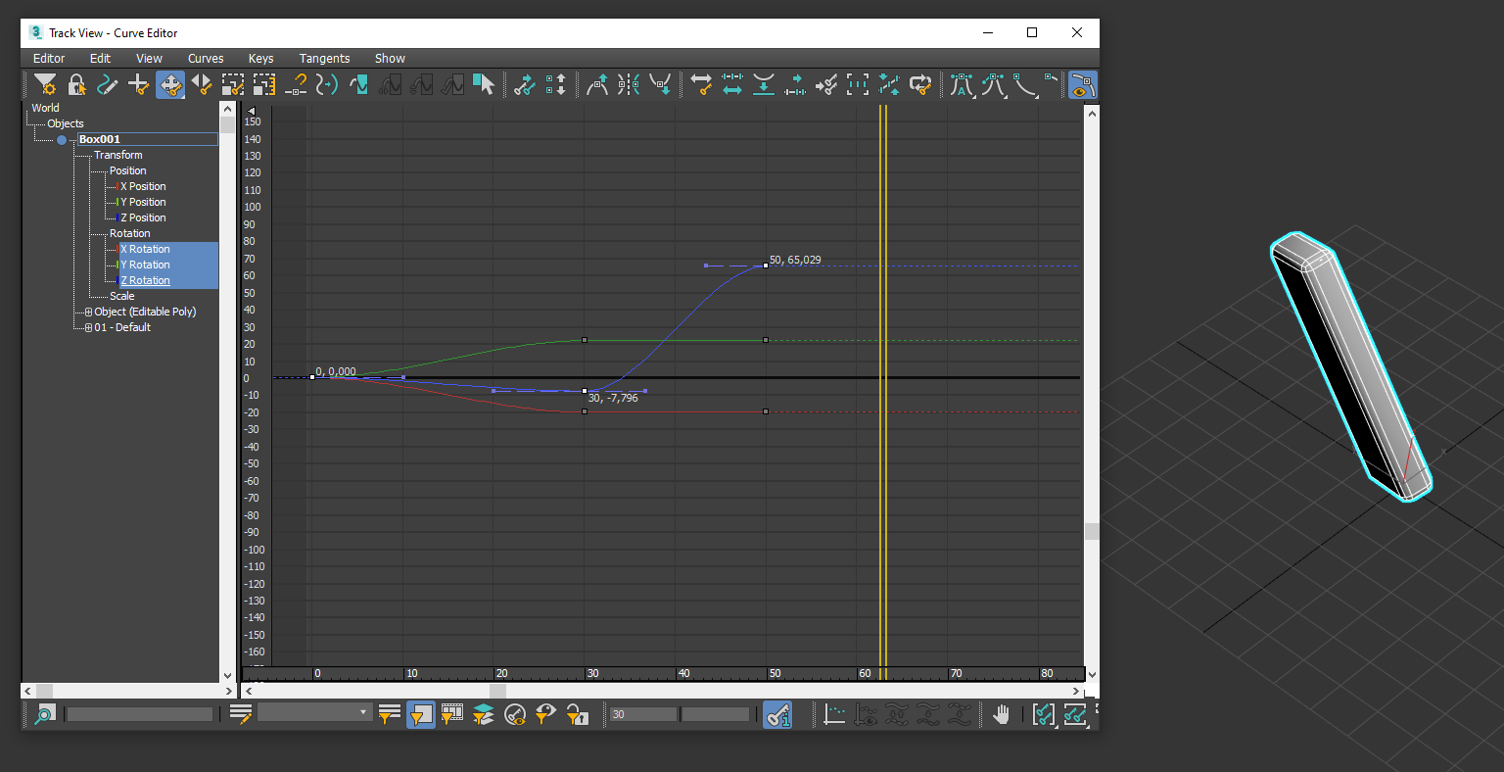This screenshot has width=1504, height=772.
Task: Toggle Filter Unlocked Attributes padlock icon
Action: 577,714
